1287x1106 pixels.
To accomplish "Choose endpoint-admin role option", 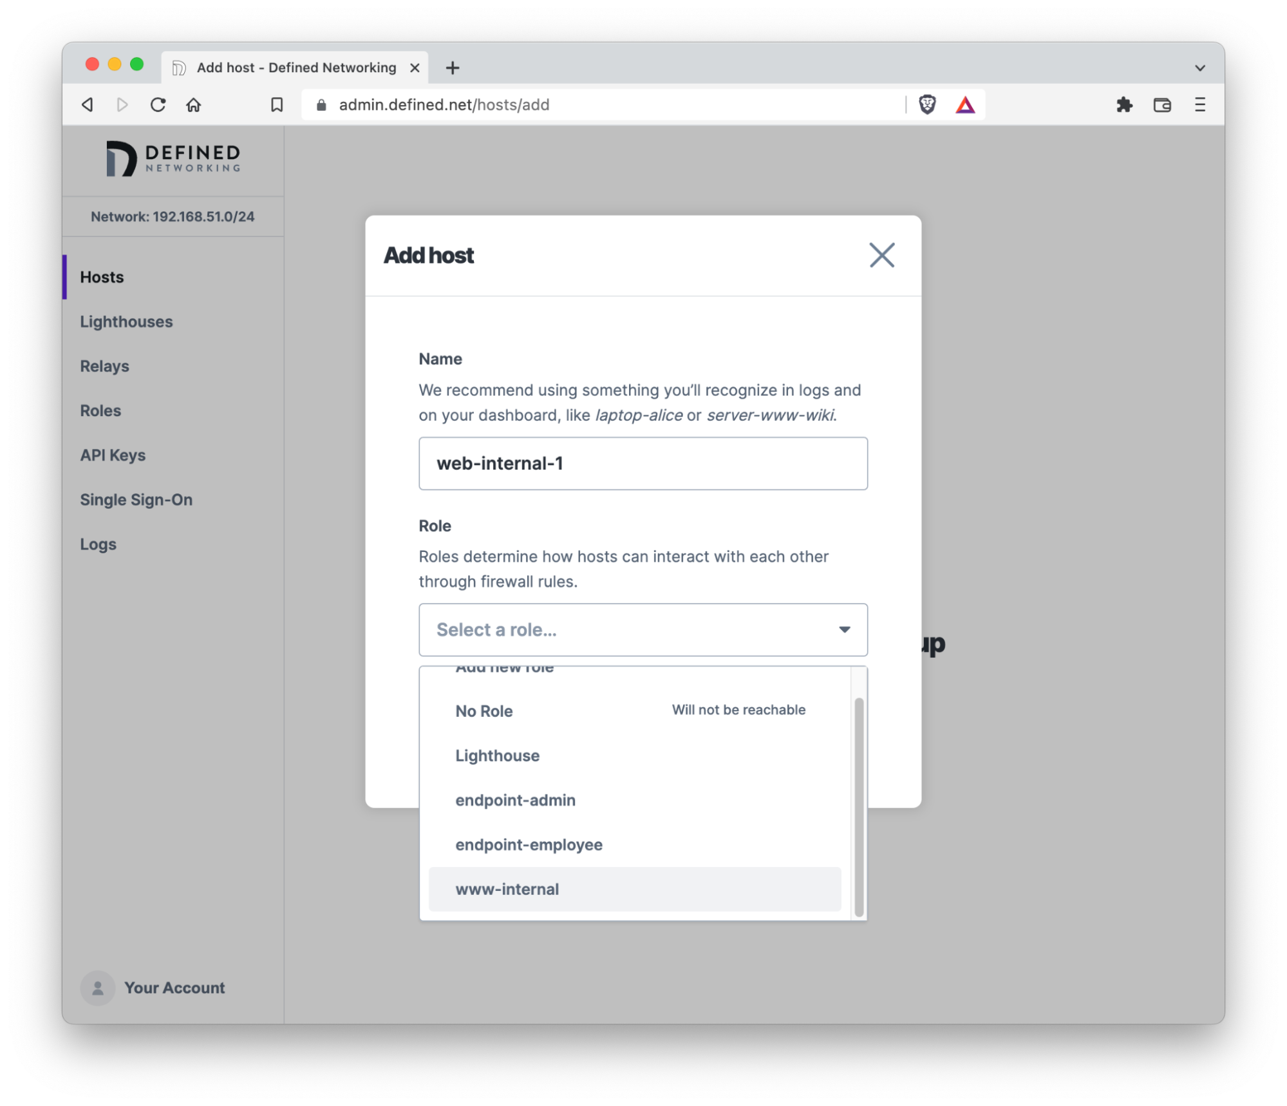I will point(635,800).
